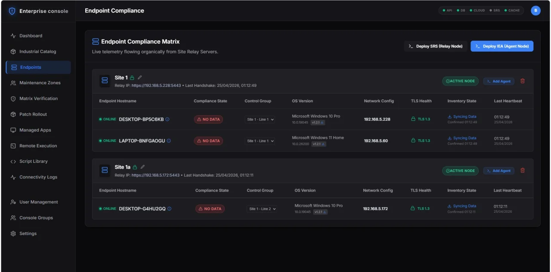
Task: Click v1.2.1 version badge for DESKTOP-BP5C6KB
Action: click(319, 122)
